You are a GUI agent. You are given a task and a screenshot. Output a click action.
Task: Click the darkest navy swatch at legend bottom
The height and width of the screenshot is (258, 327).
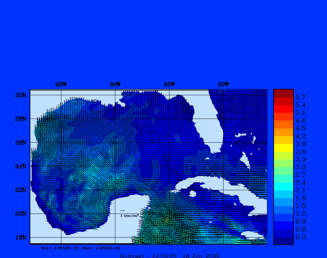click(x=283, y=241)
